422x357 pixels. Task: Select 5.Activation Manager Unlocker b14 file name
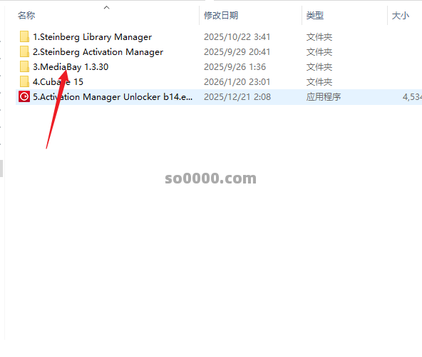point(113,97)
